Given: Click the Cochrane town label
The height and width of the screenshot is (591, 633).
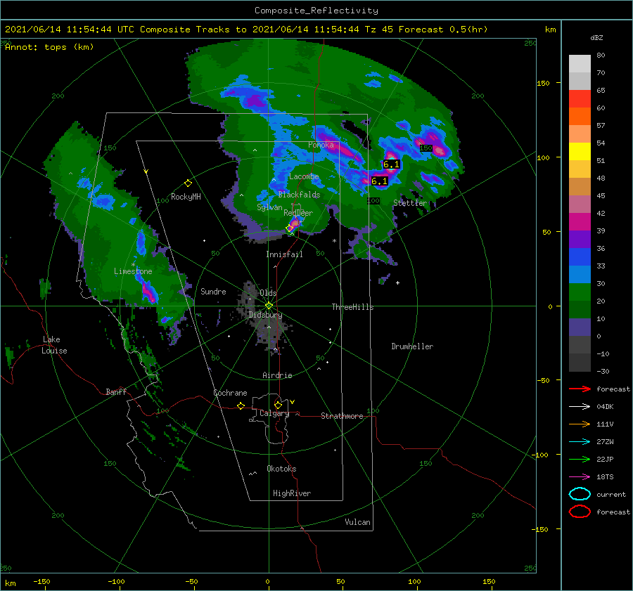Looking at the screenshot, I should 230,393.
